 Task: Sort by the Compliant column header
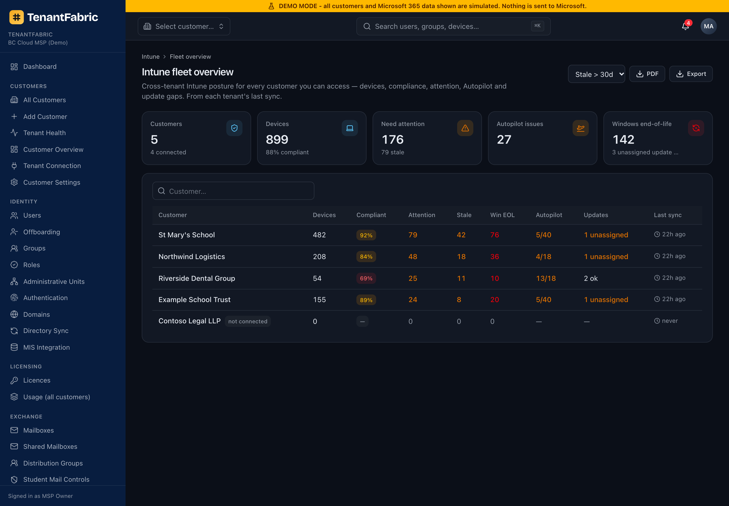click(x=371, y=215)
